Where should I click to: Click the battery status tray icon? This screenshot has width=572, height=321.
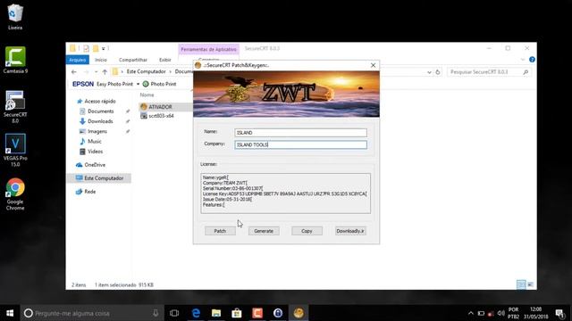(x=481, y=313)
